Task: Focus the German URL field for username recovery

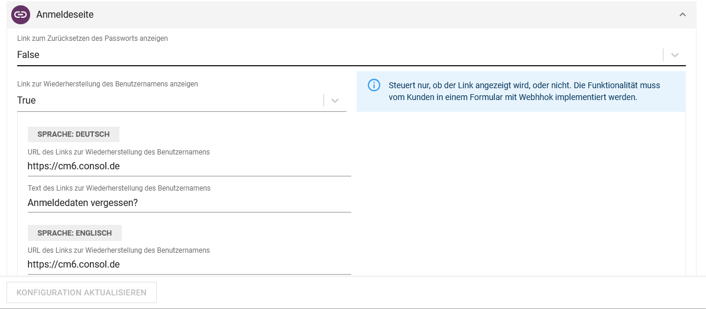Action: point(189,166)
